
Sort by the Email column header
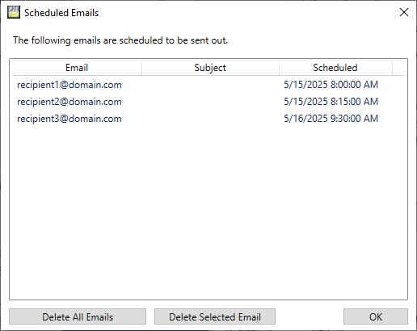(77, 68)
